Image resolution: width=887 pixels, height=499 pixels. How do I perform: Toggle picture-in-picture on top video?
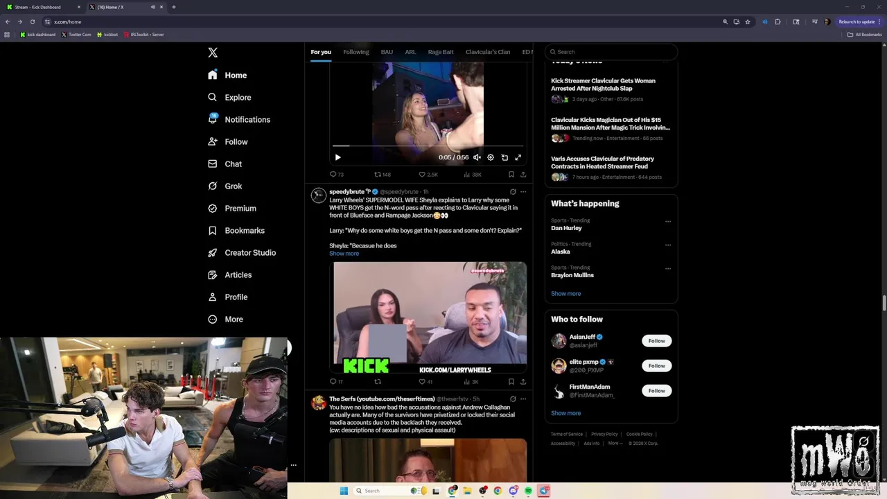click(504, 157)
